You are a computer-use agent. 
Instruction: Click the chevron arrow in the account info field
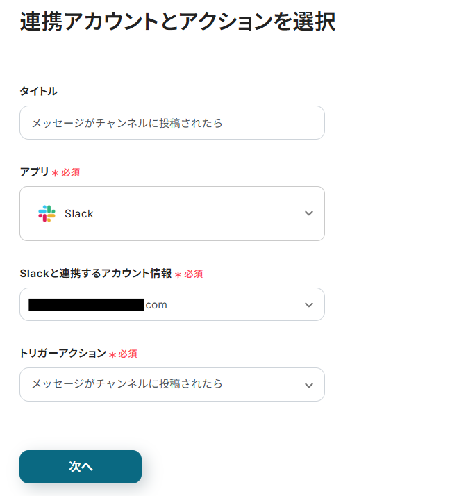[309, 305]
